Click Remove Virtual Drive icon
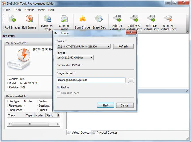The width and height of the screenshot is (191, 142). 168,18
